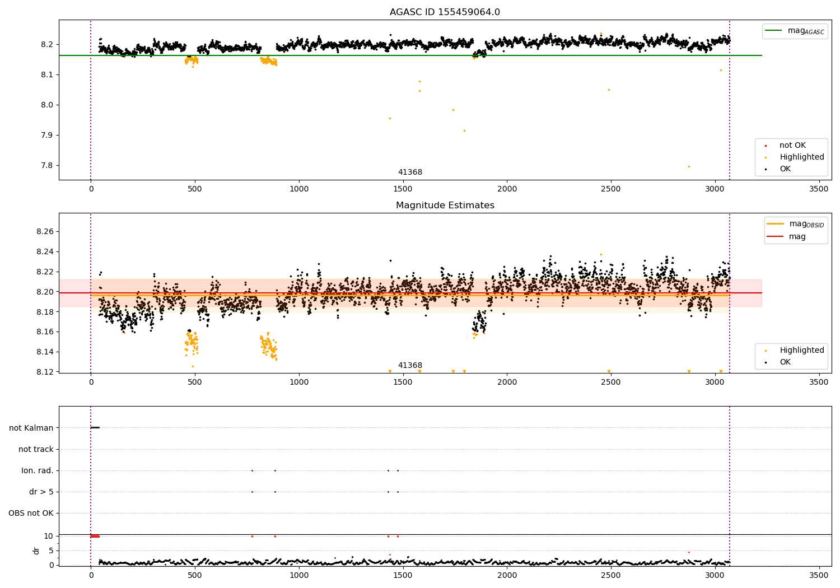Click the 'AGASC ID 155459064.0' plot title
This screenshot has width=840, height=588.
click(x=445, y=12)
